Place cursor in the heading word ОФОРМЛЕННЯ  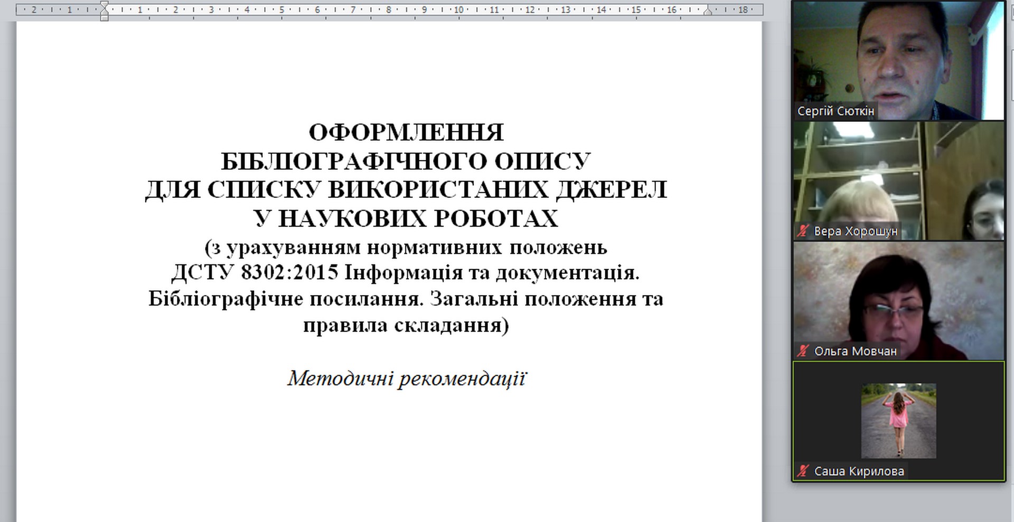click(406, 132)
